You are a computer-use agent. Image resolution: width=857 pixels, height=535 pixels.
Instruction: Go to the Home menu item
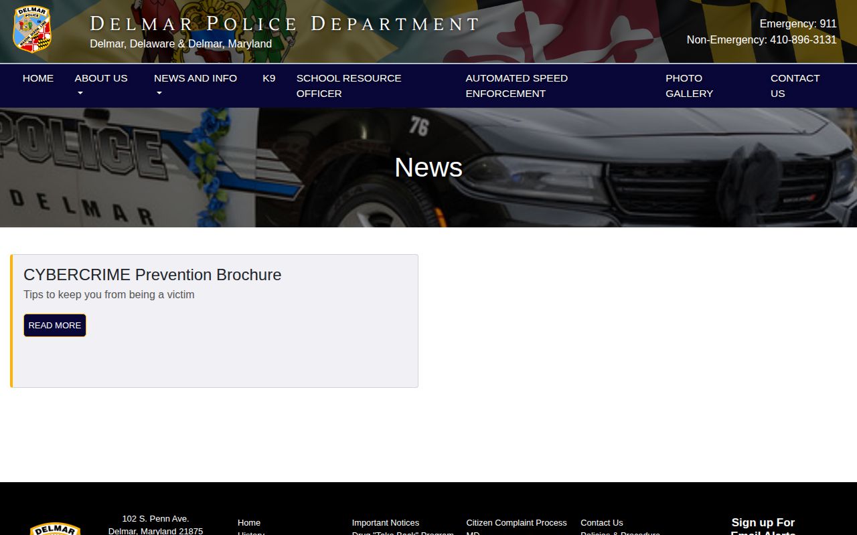point(38,78)
